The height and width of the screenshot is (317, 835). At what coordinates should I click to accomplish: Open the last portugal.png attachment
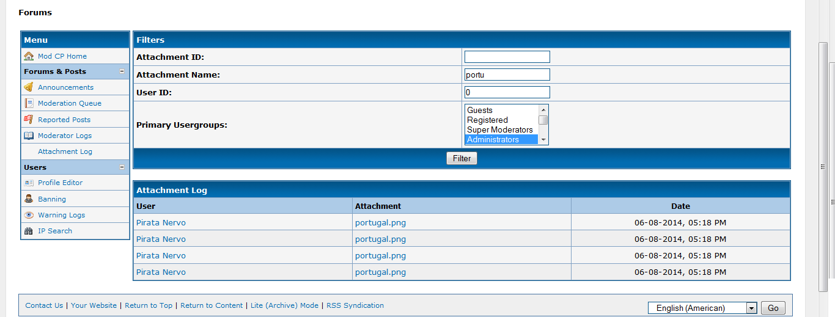pos(380,272)
